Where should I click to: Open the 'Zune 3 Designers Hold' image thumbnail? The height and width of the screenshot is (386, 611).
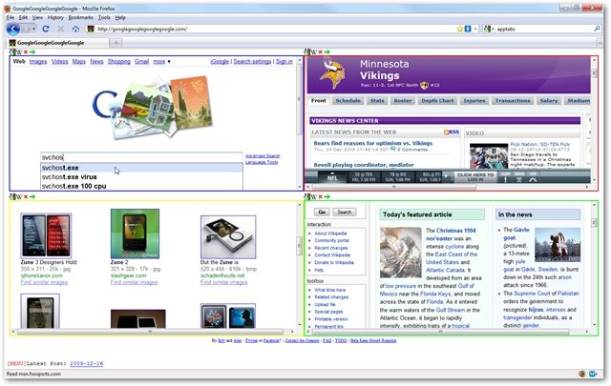(x=46, y=235)
